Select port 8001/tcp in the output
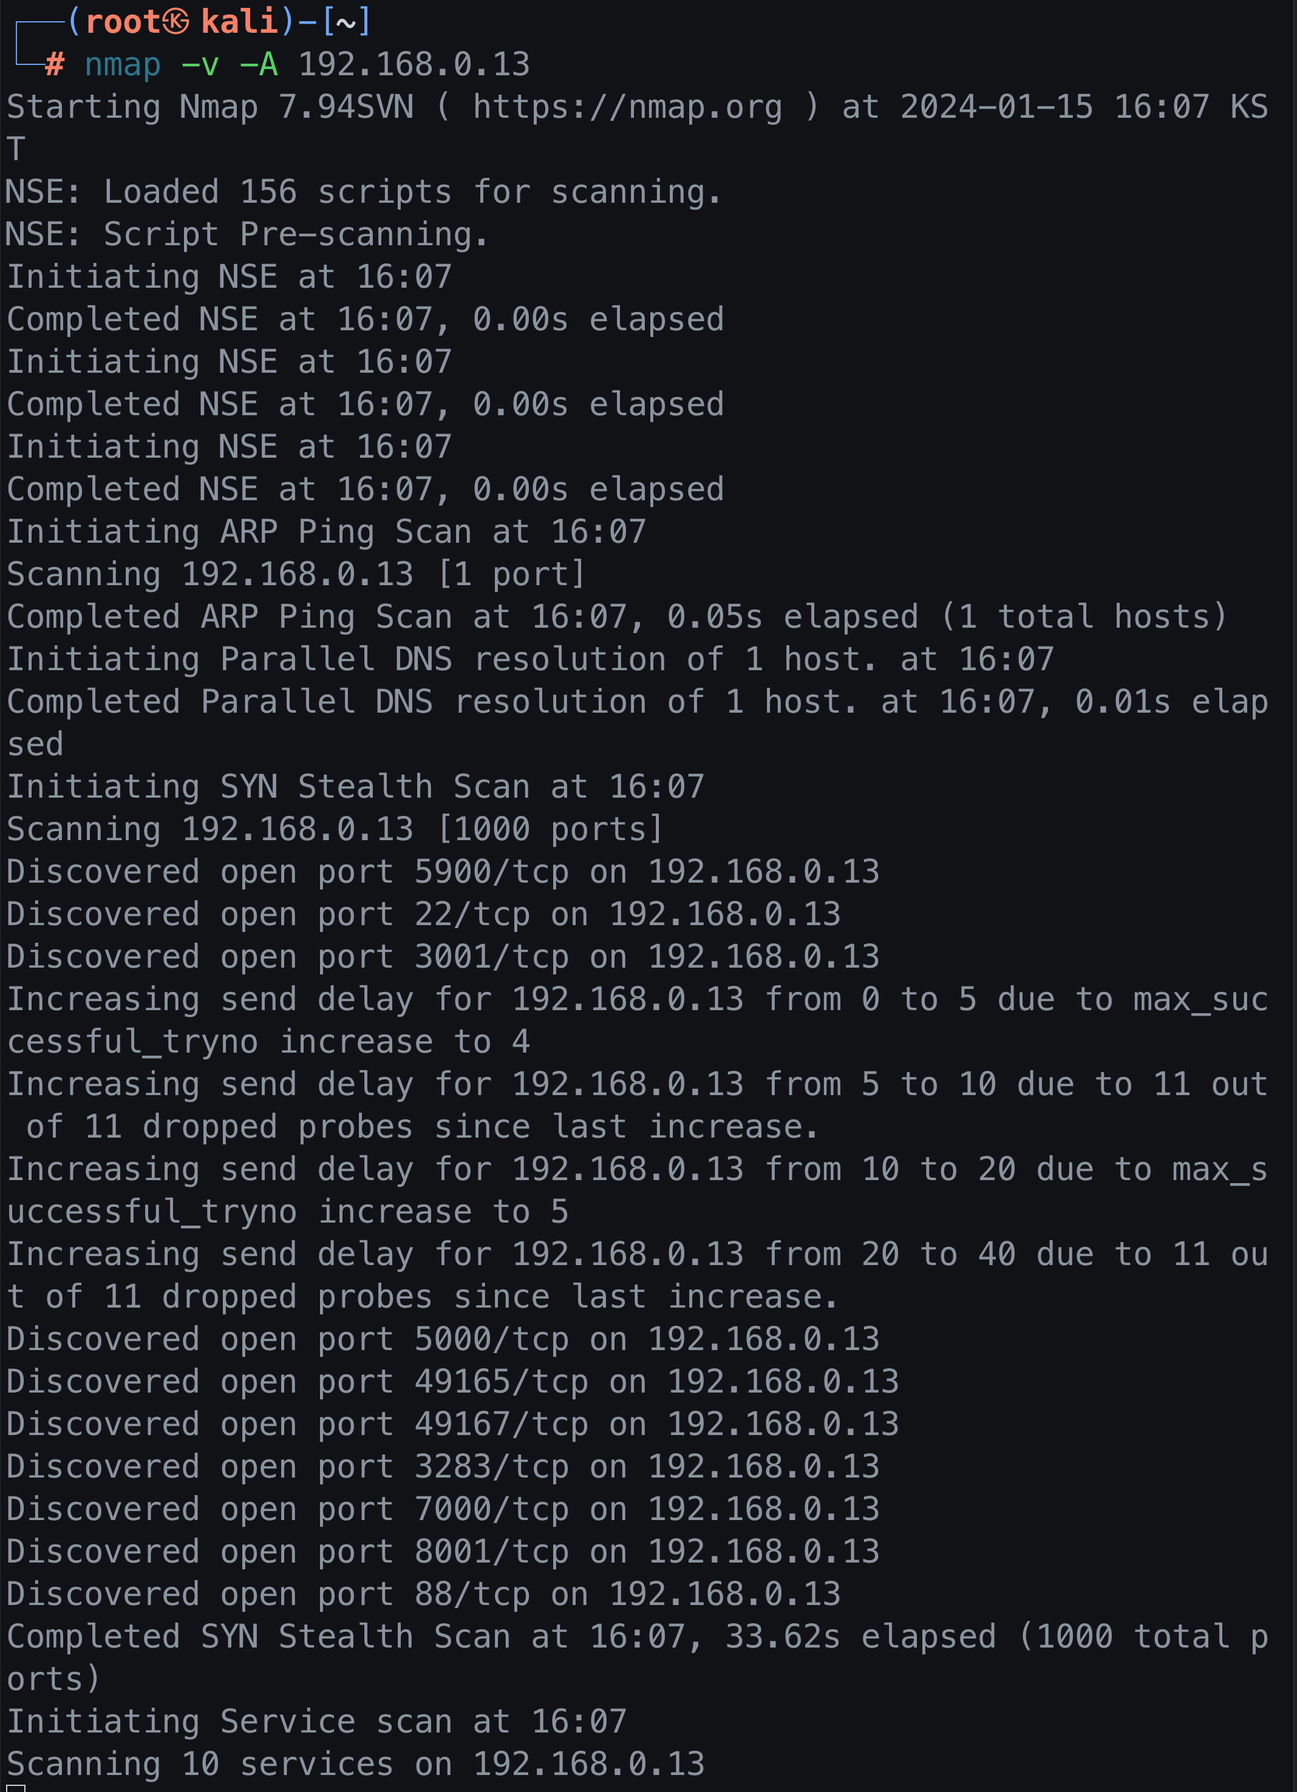This screenshot has height=1792, width=1297. pyautogui.click(x=491, y=1552)
